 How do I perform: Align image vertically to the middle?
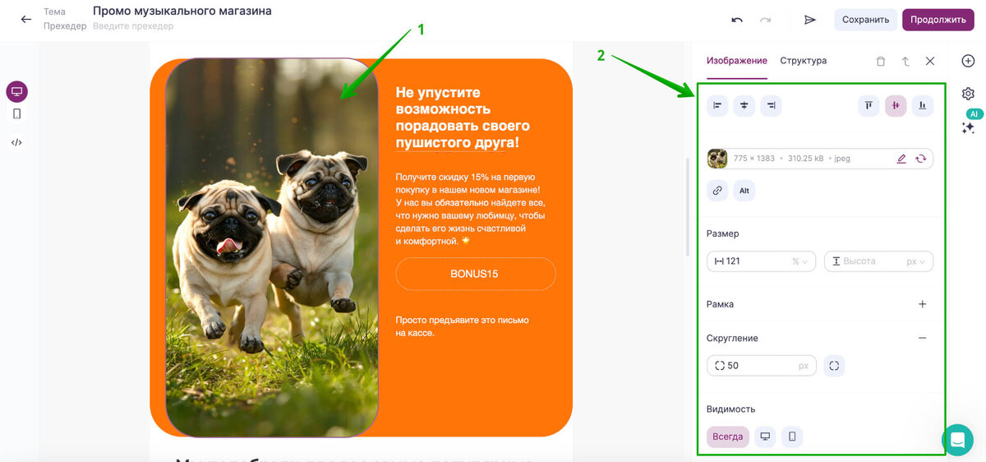point(896,105)
